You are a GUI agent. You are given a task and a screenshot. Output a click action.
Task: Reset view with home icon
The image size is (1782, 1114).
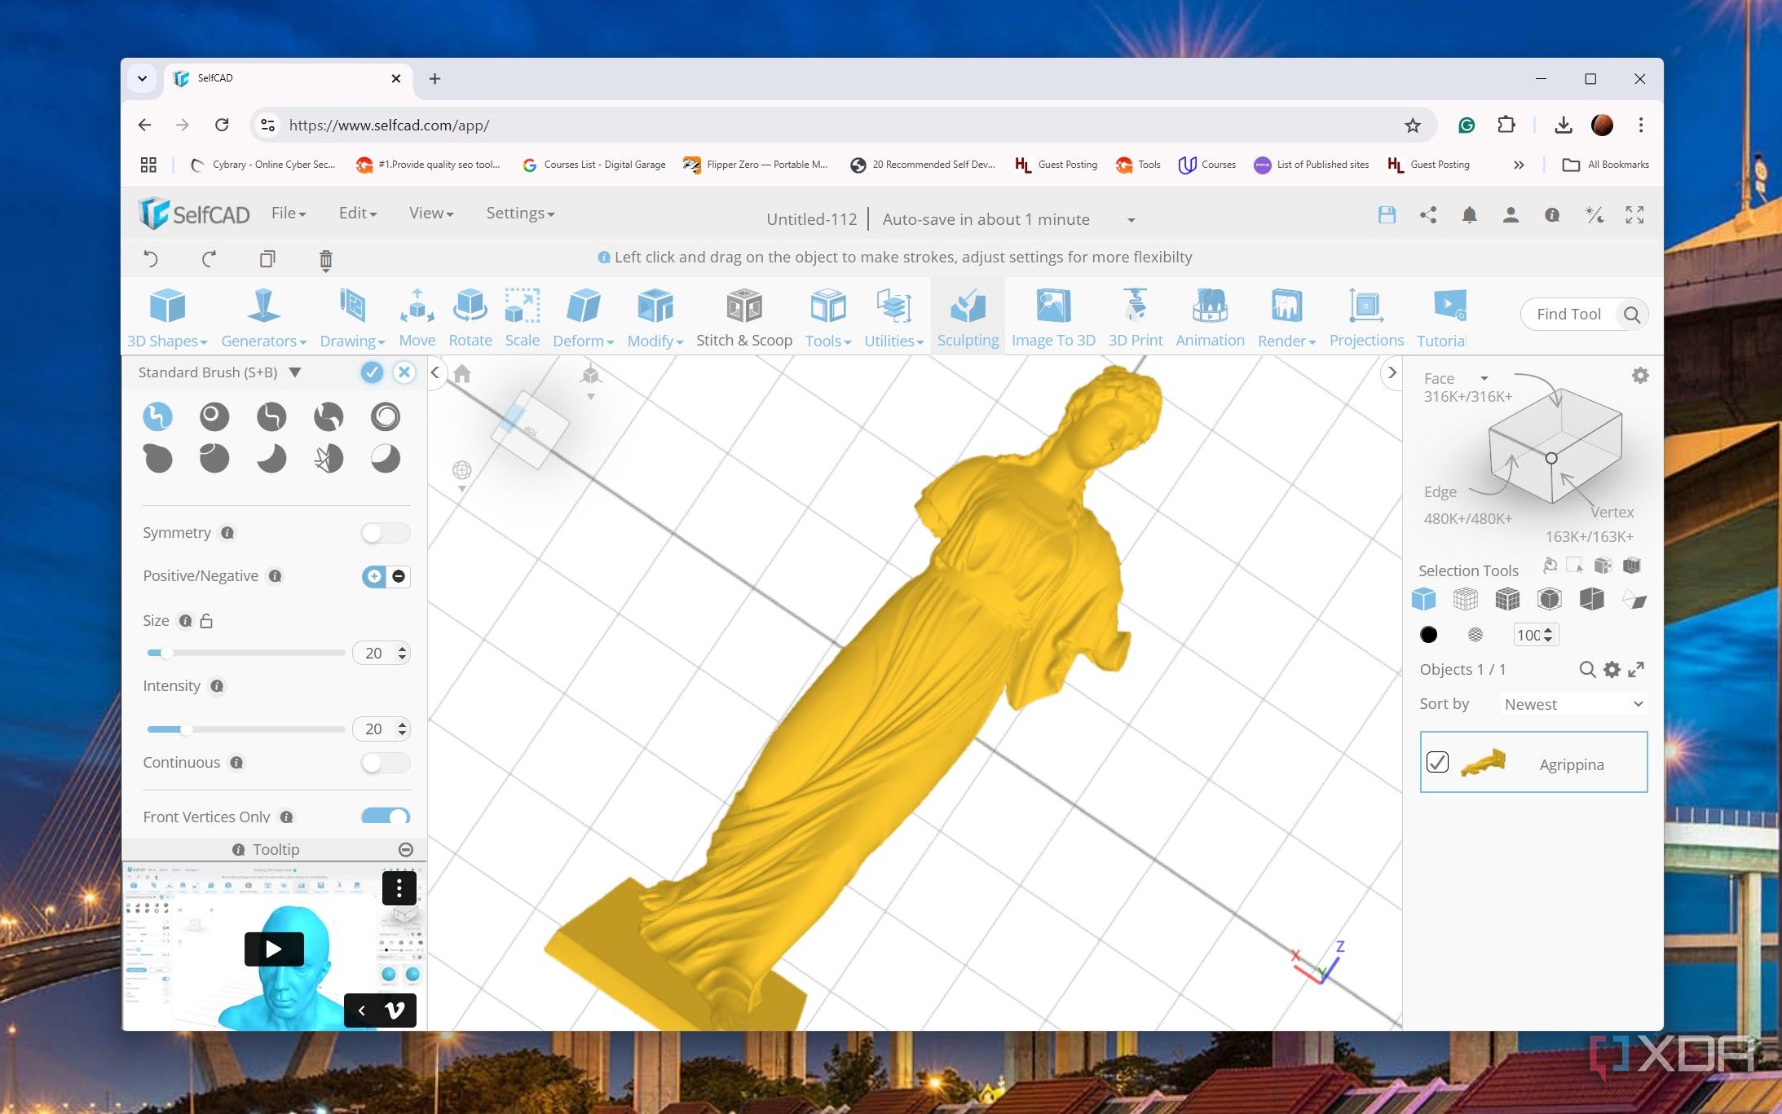pos(462,374)
